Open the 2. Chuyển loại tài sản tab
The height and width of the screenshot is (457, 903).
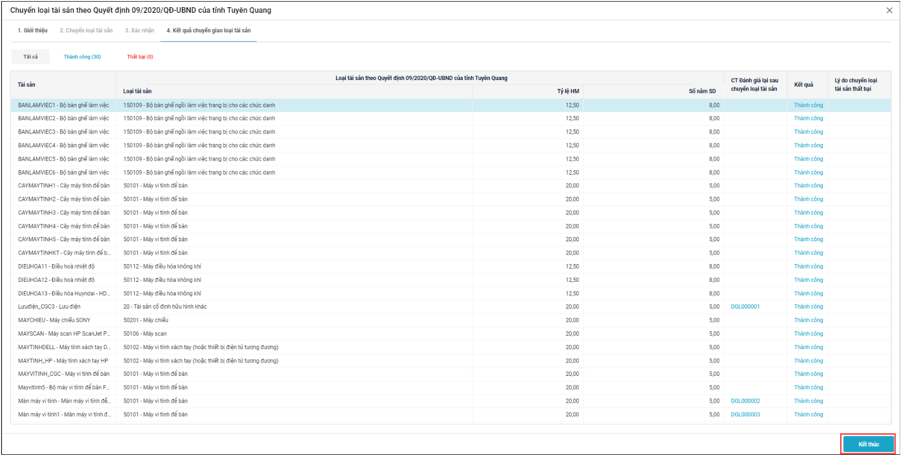(x=86, y=31)
